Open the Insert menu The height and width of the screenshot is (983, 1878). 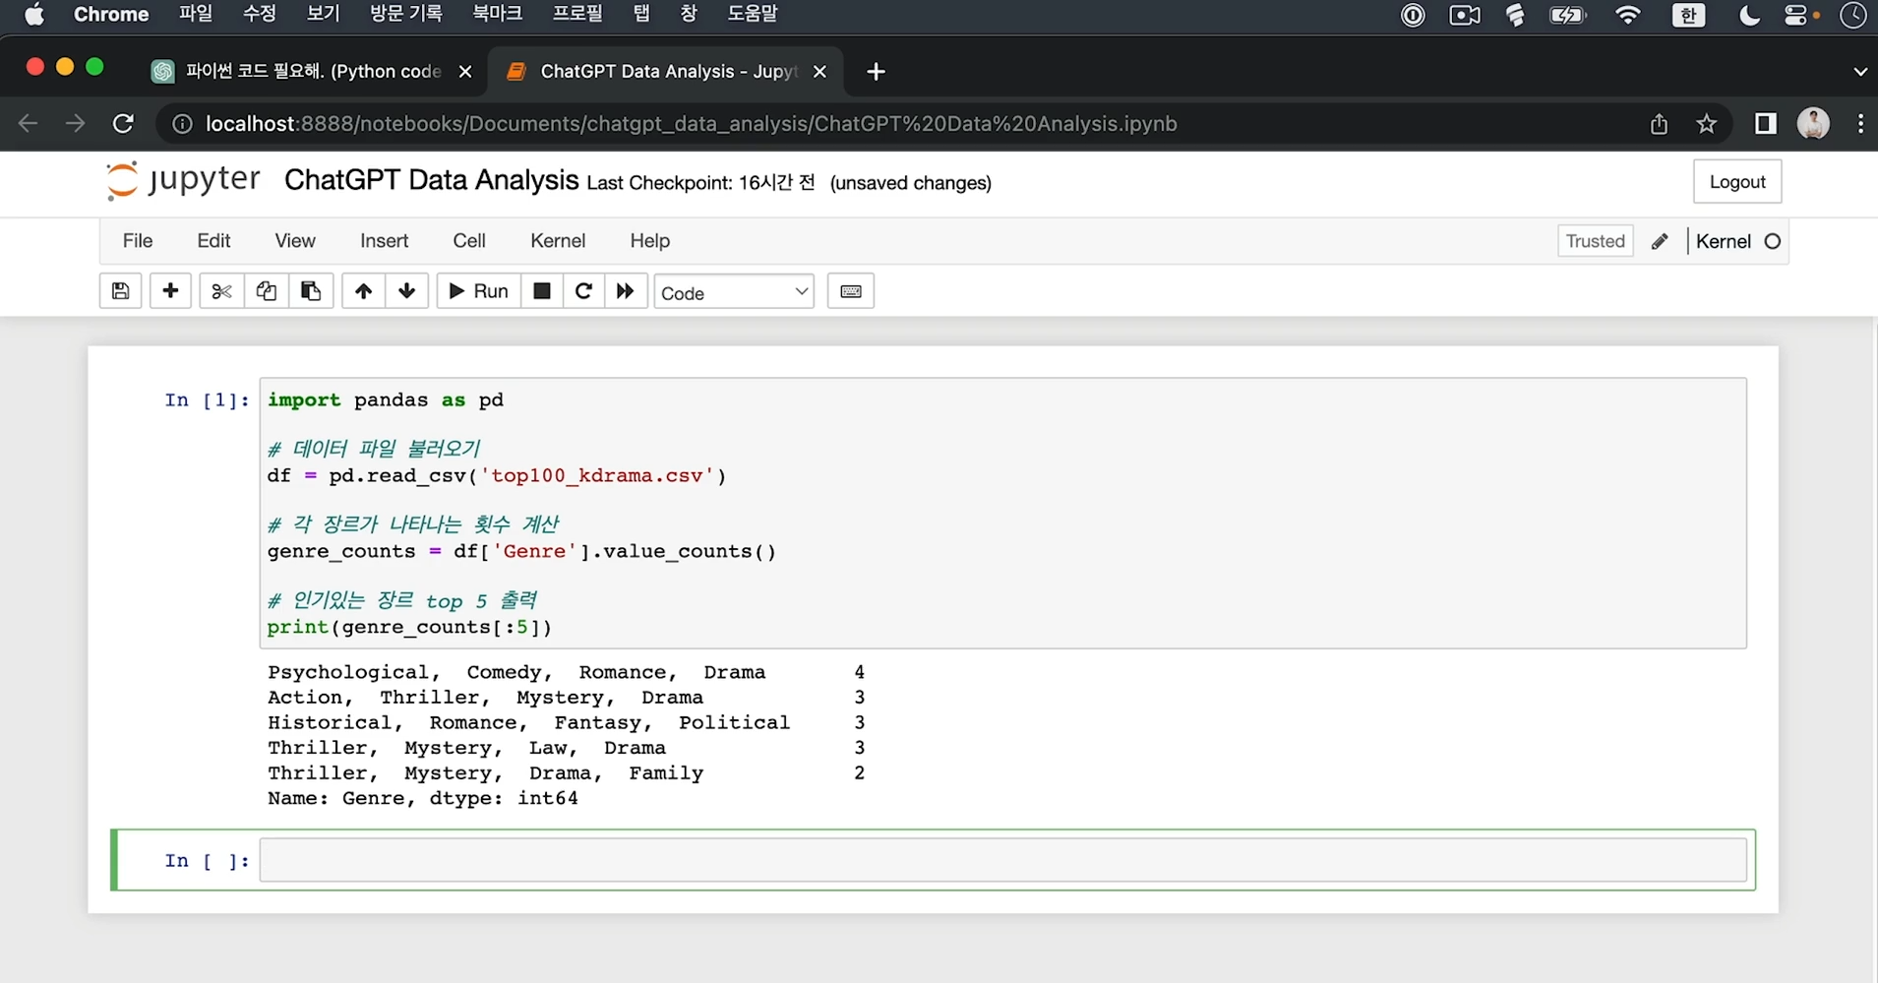click(x=384, y=241)
